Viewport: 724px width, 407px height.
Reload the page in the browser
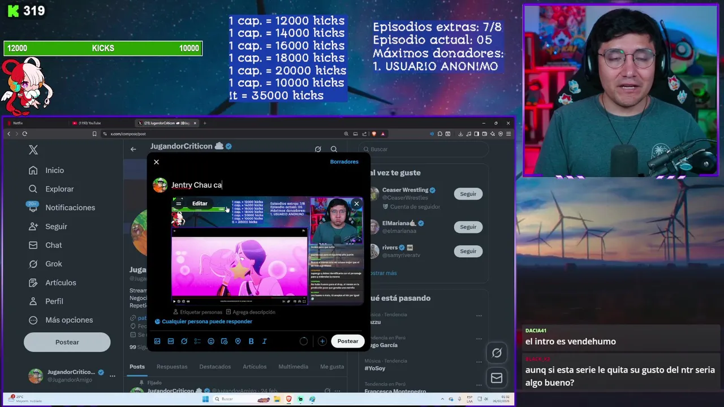(25, 134)
